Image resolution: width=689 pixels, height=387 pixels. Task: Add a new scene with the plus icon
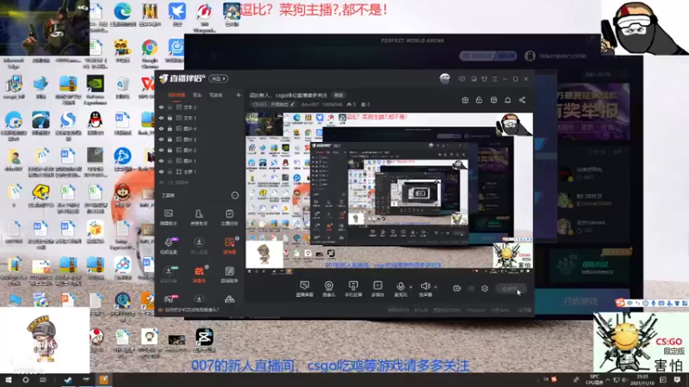pyautogui.click(x=239, y=95)
